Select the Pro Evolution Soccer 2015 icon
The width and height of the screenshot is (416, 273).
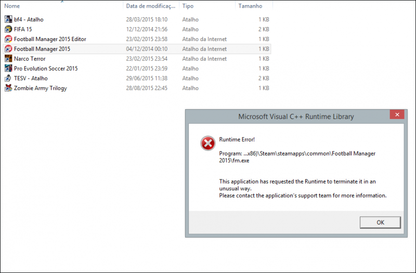[x=8, y=69]
